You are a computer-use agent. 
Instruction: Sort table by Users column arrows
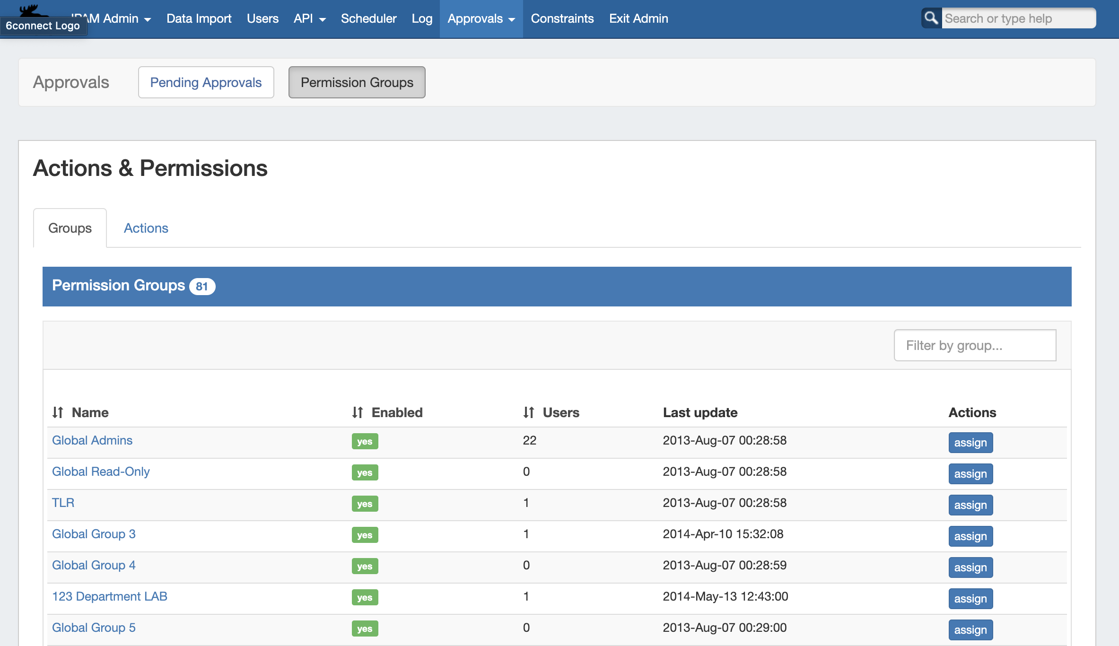528,412
